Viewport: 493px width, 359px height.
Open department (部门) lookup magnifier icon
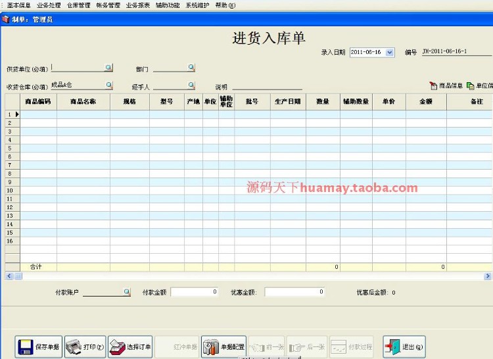coord(191,67)
